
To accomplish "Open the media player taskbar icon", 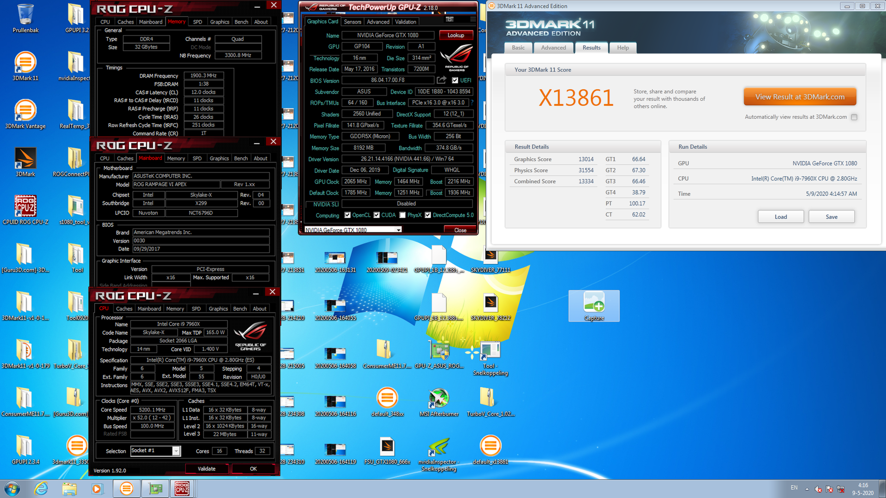I will [97, 489].
